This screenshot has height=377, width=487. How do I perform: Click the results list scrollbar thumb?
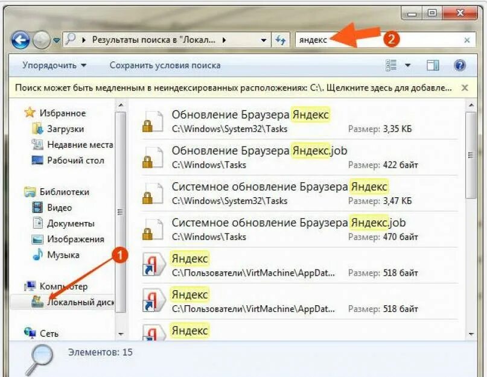(471, 154)
